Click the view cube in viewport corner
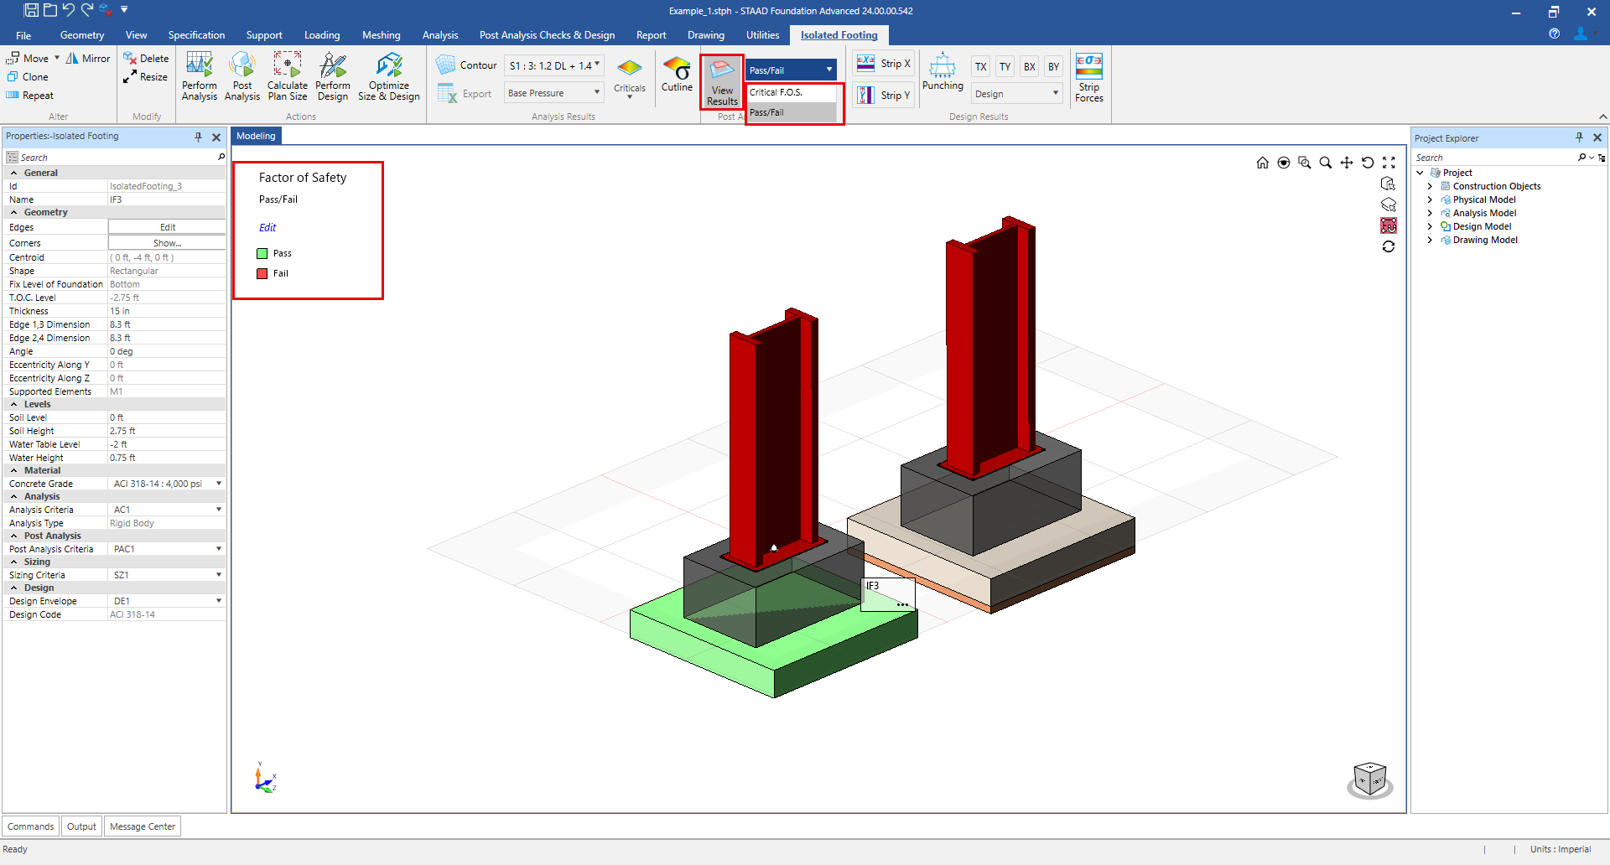Image resolution: width=1610 pixels, height=865 pixels. coord(1370,780)
